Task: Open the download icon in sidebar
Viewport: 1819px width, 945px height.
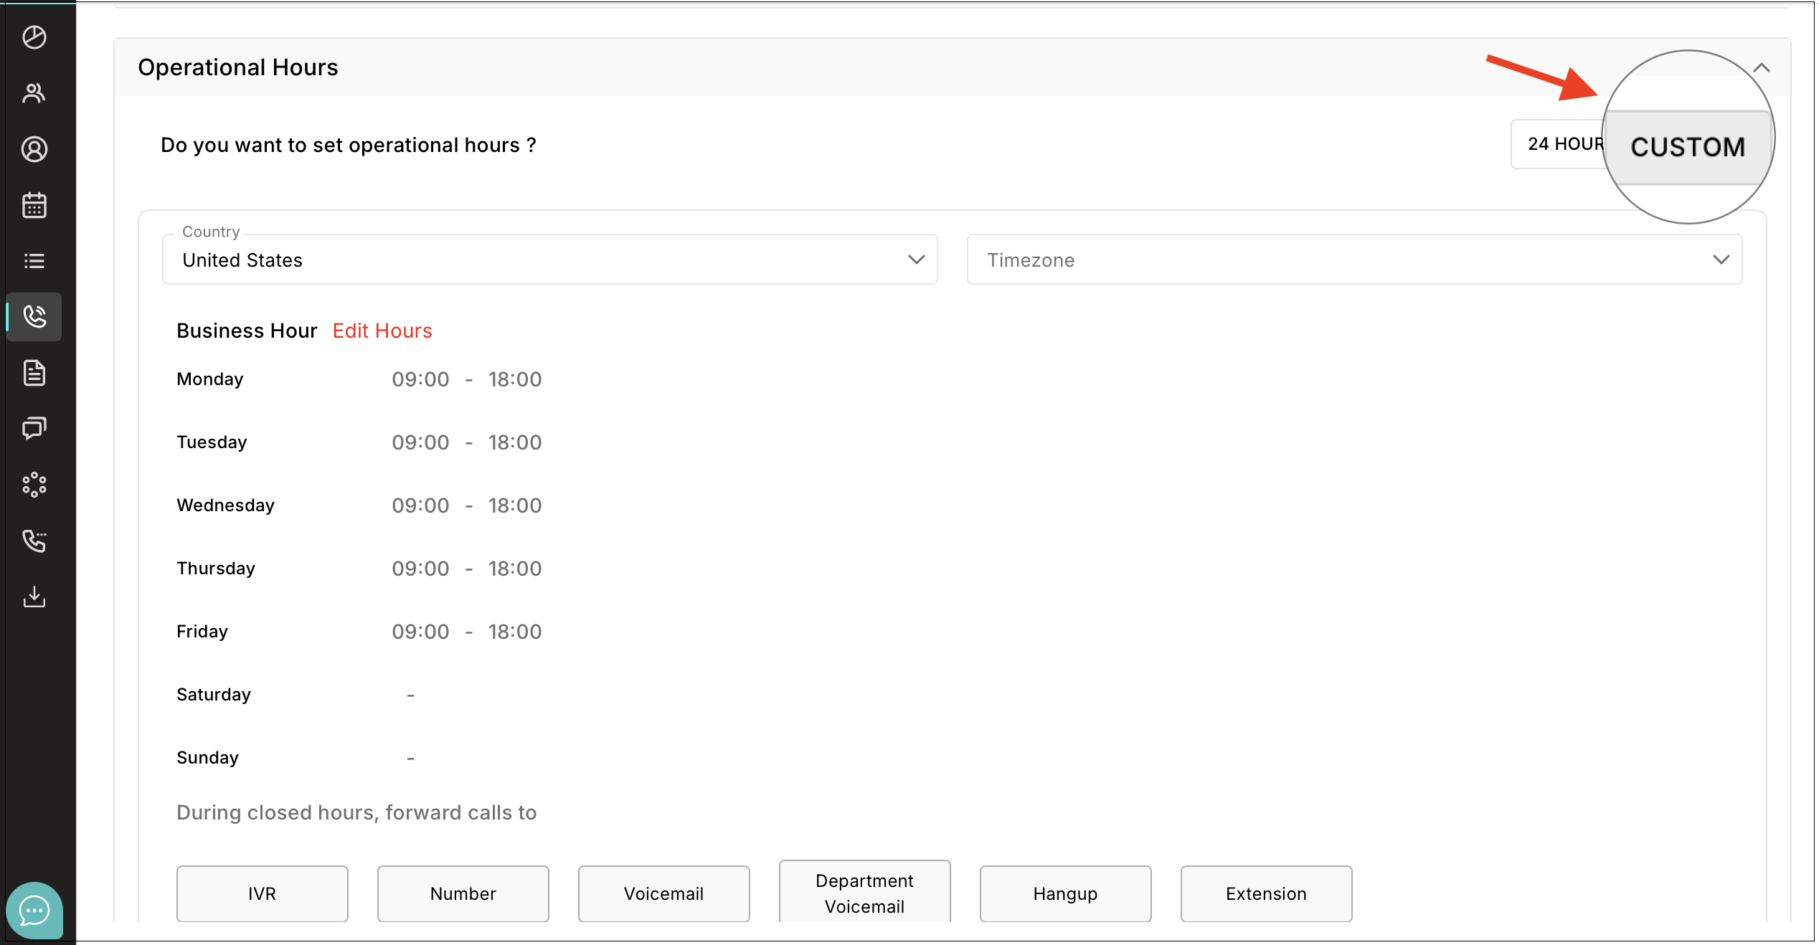Action: point(34,597)
